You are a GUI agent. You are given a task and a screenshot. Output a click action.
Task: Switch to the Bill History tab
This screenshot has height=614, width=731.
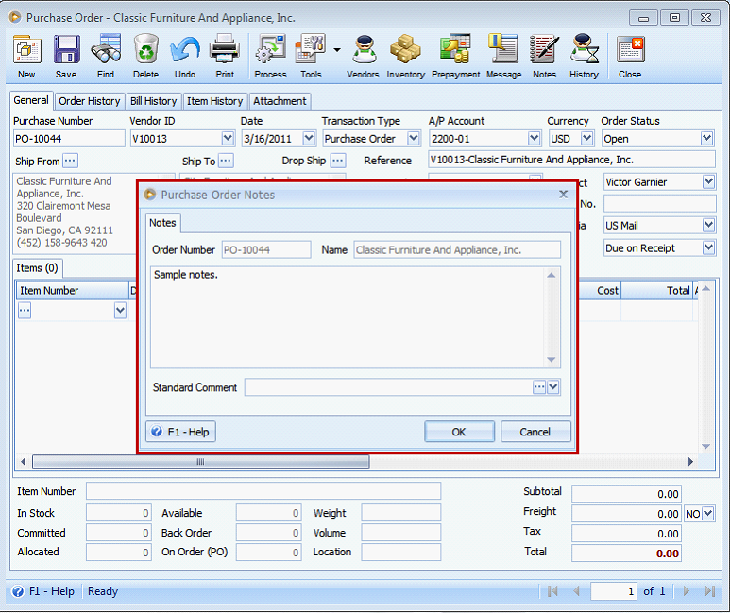[153, 101]
